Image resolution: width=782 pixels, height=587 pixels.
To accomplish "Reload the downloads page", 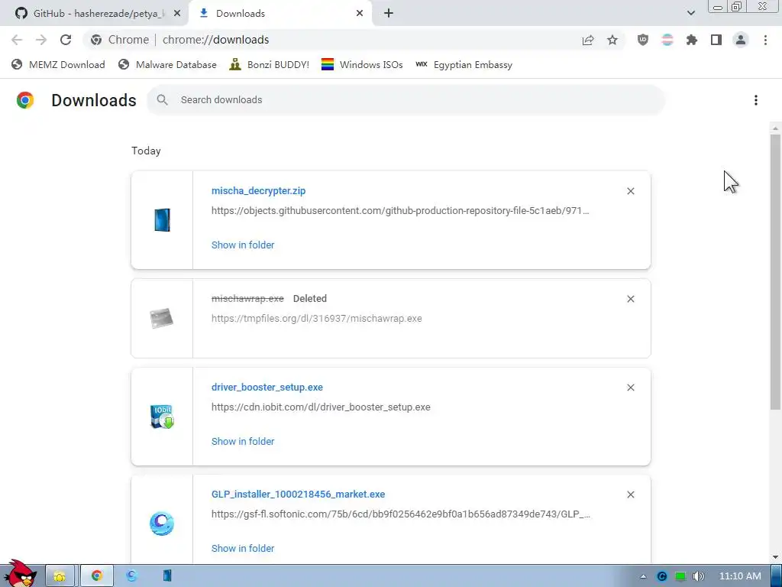I will tap(66, 40).
